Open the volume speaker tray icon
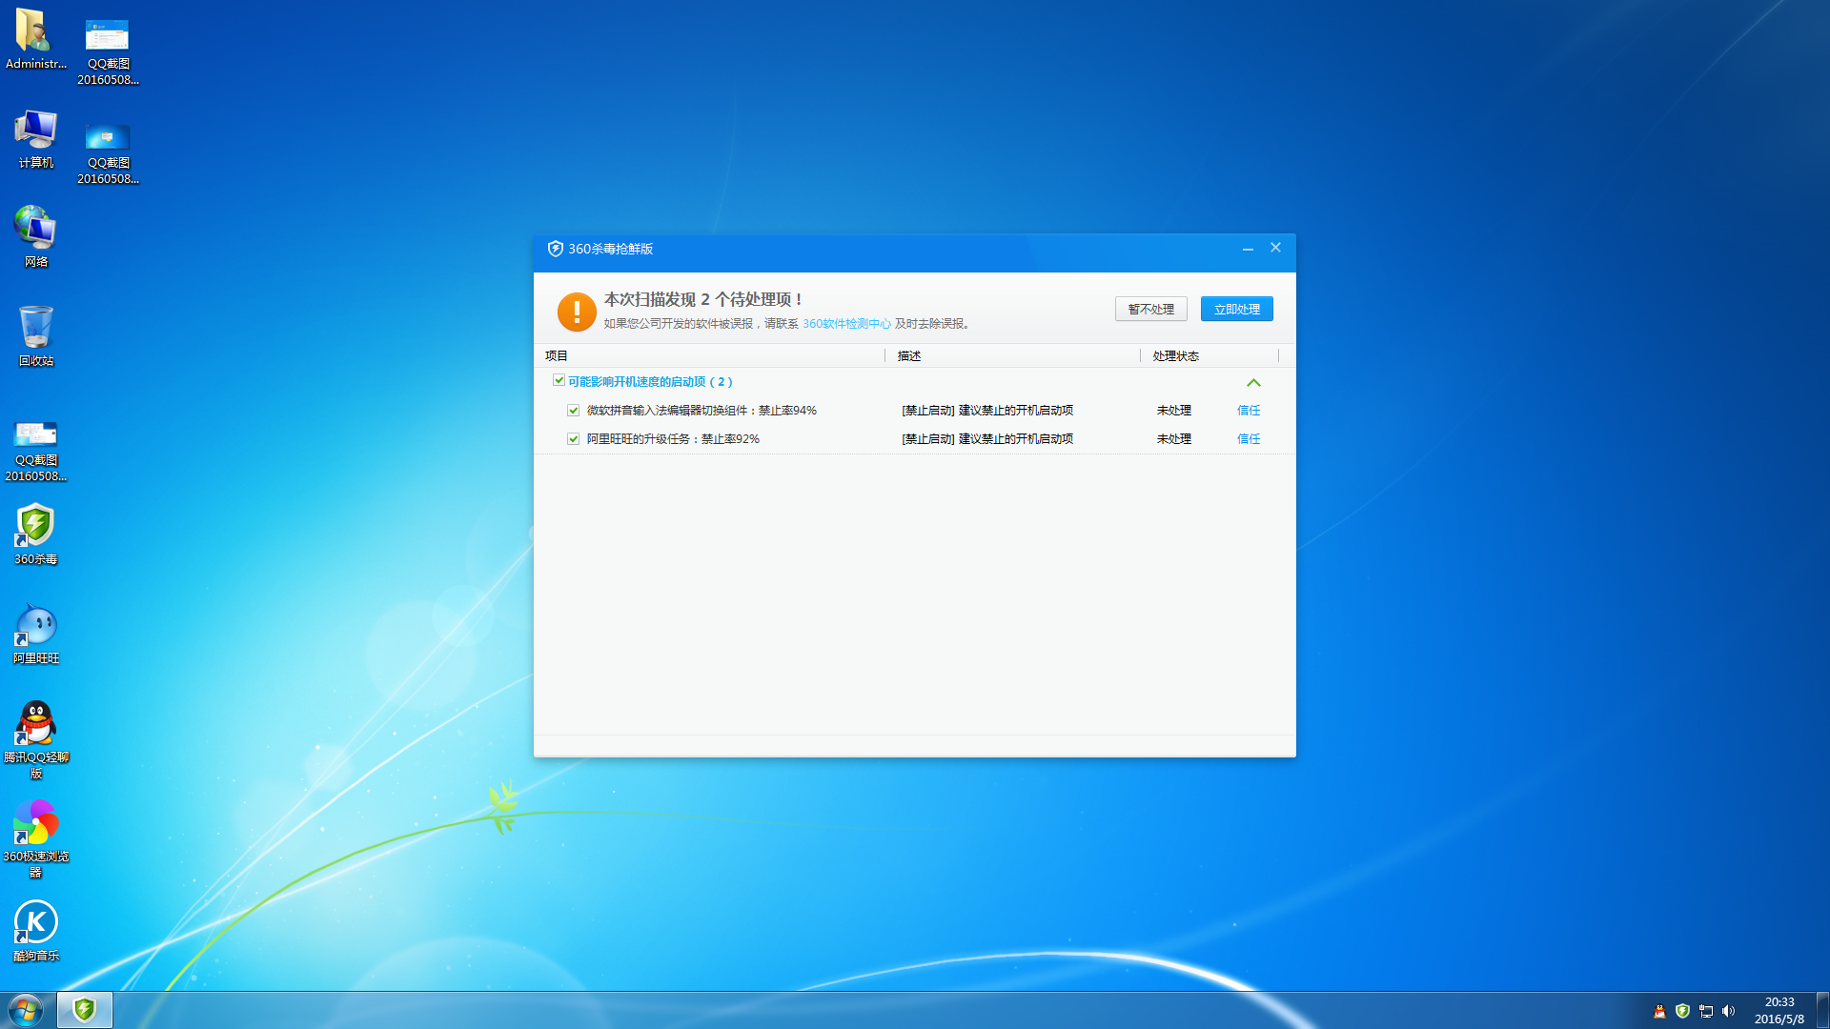Screen dimensions: 1830x1029 (1728, 1011)
